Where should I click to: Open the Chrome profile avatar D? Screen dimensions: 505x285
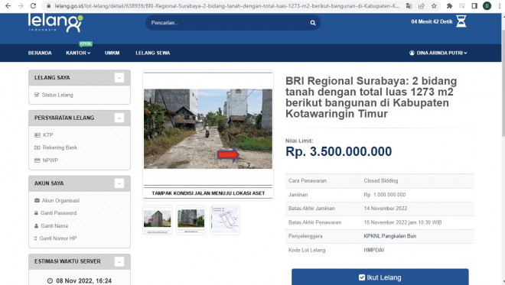(x=487, y=6)
